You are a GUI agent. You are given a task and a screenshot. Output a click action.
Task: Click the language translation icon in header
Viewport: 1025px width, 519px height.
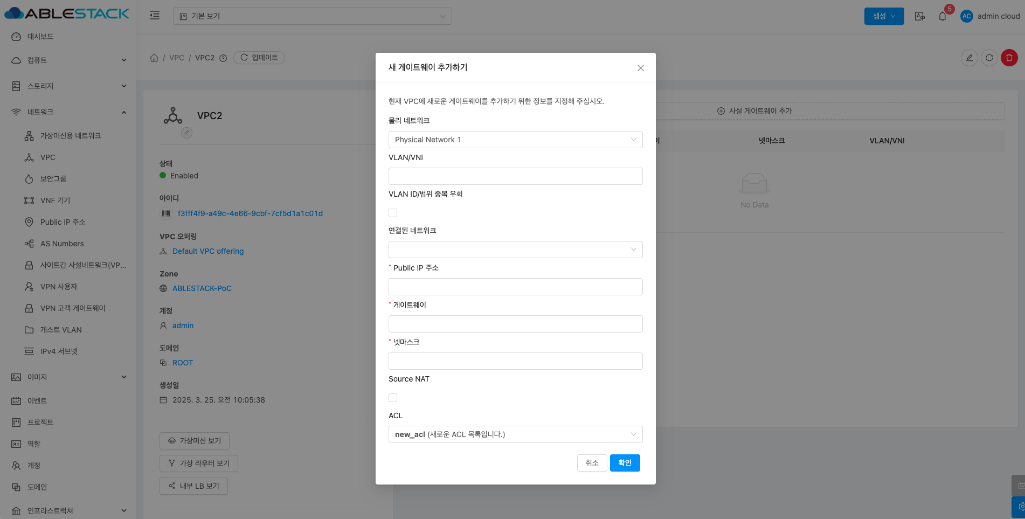[x=920, y=16]
